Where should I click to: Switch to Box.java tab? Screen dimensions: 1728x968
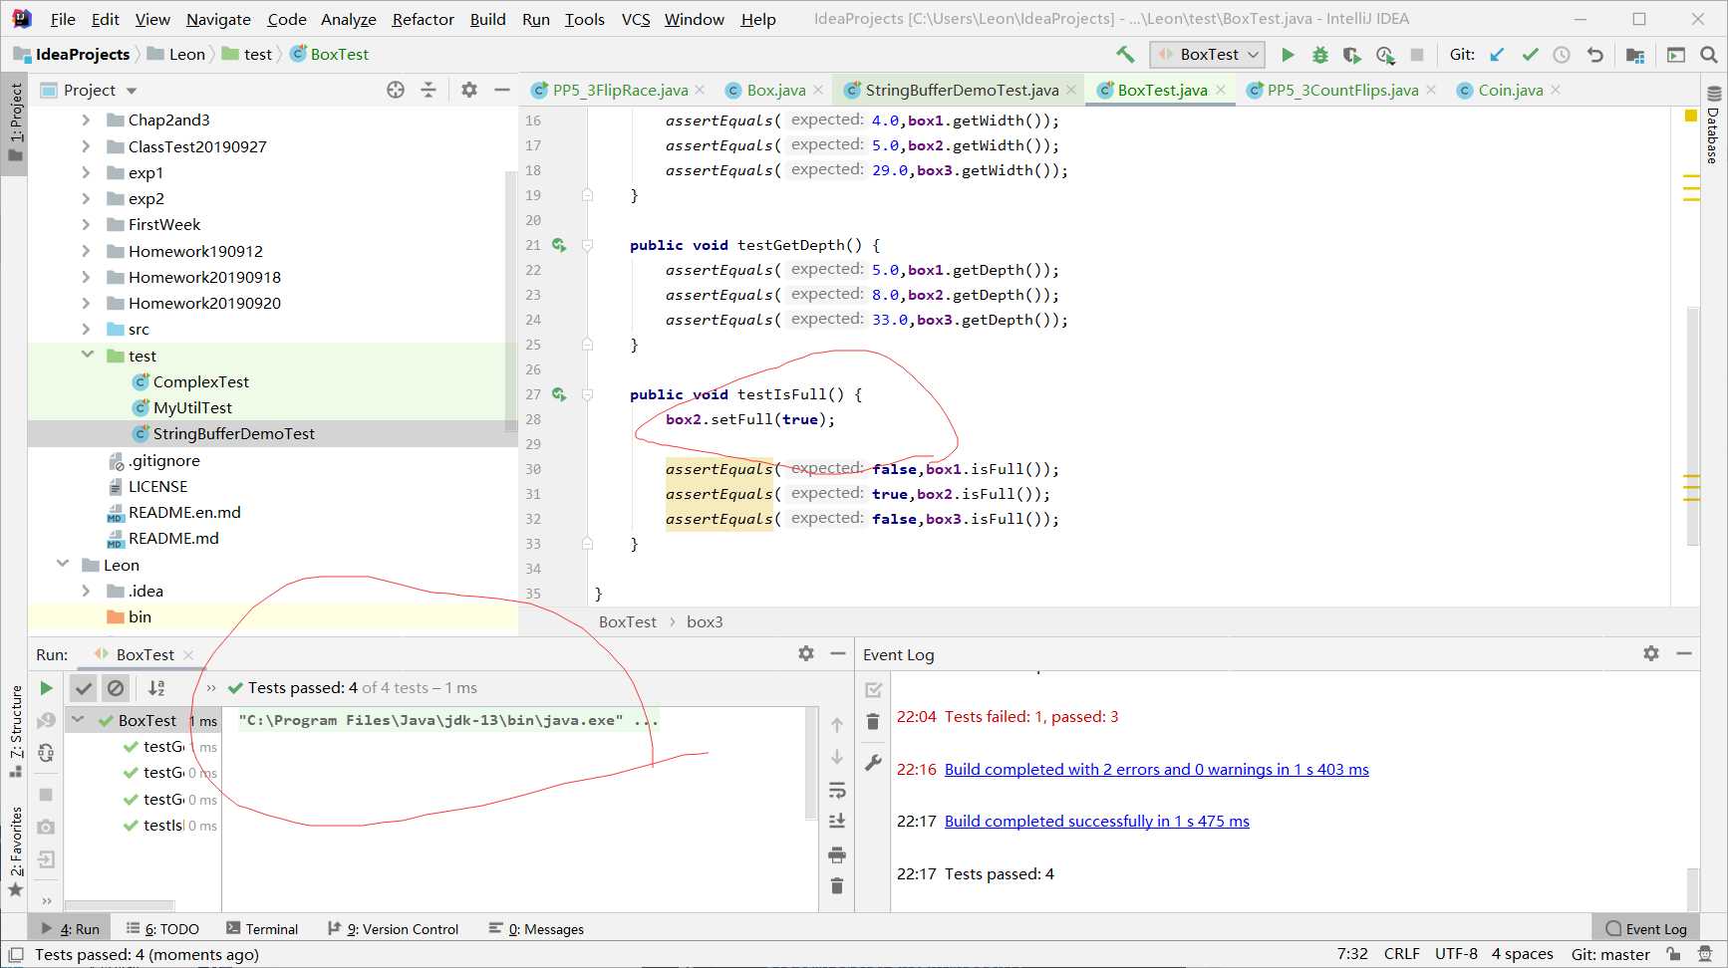(775, 90)
